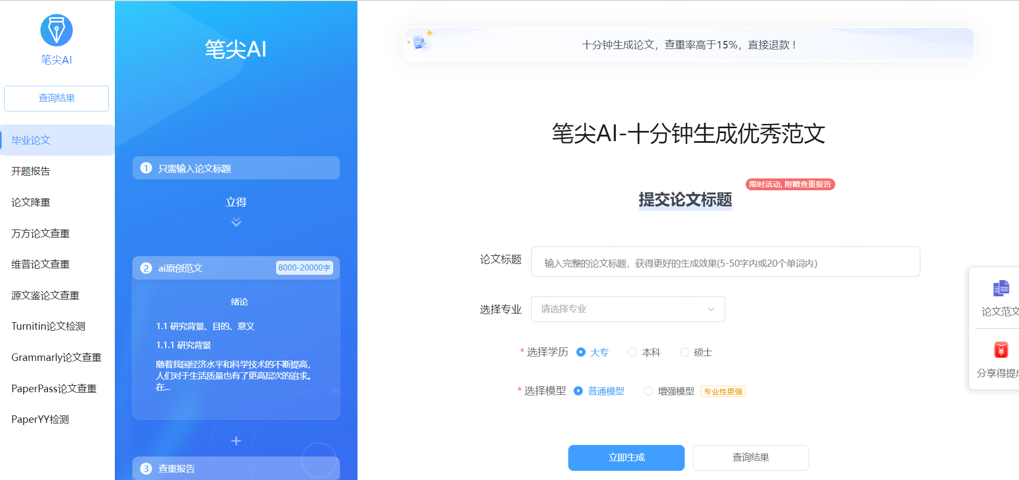
Task: Click the blue 立即生成 button
Action: click(x=626, y=457)
